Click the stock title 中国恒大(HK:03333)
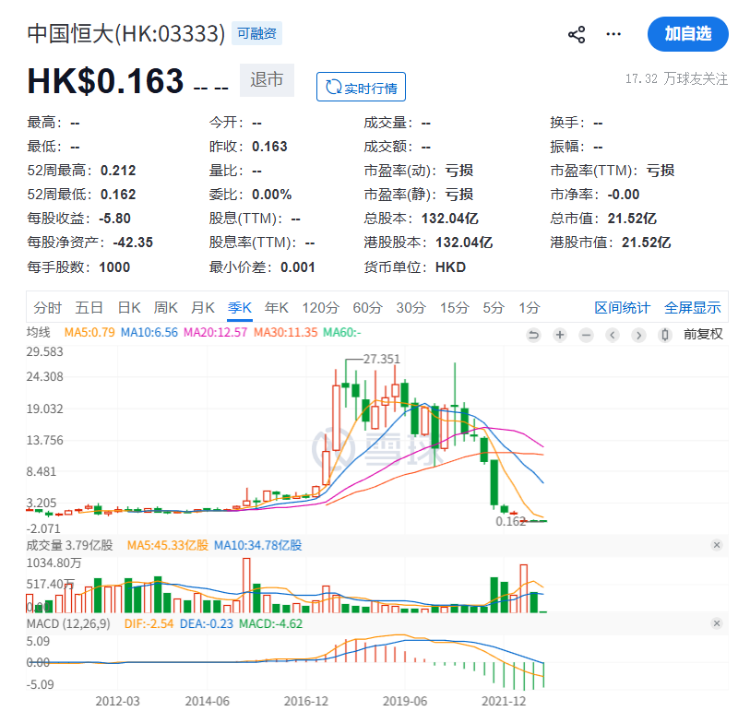 [x=125, y=33]
